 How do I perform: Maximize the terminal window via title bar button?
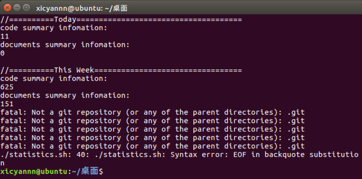click(27, 8)
